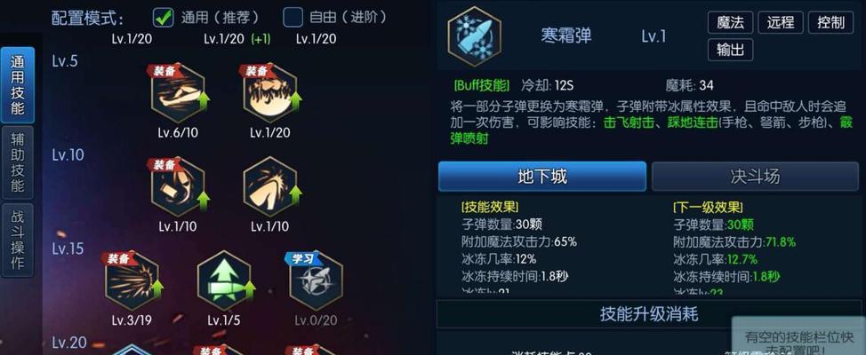Enable the 通用（推荐） configuration checkbox
The width and height of the screenshot is (866, 355).
[163, 17]
